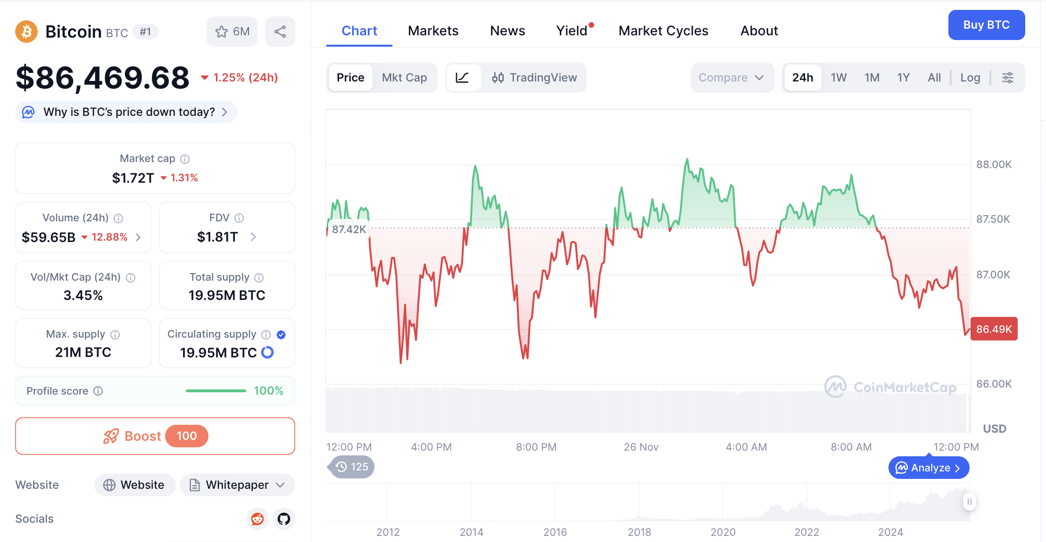1046x542 pixels.
Task: Click the timeline range slider handle
Action: pyautogui.click(x=969, y=502)
